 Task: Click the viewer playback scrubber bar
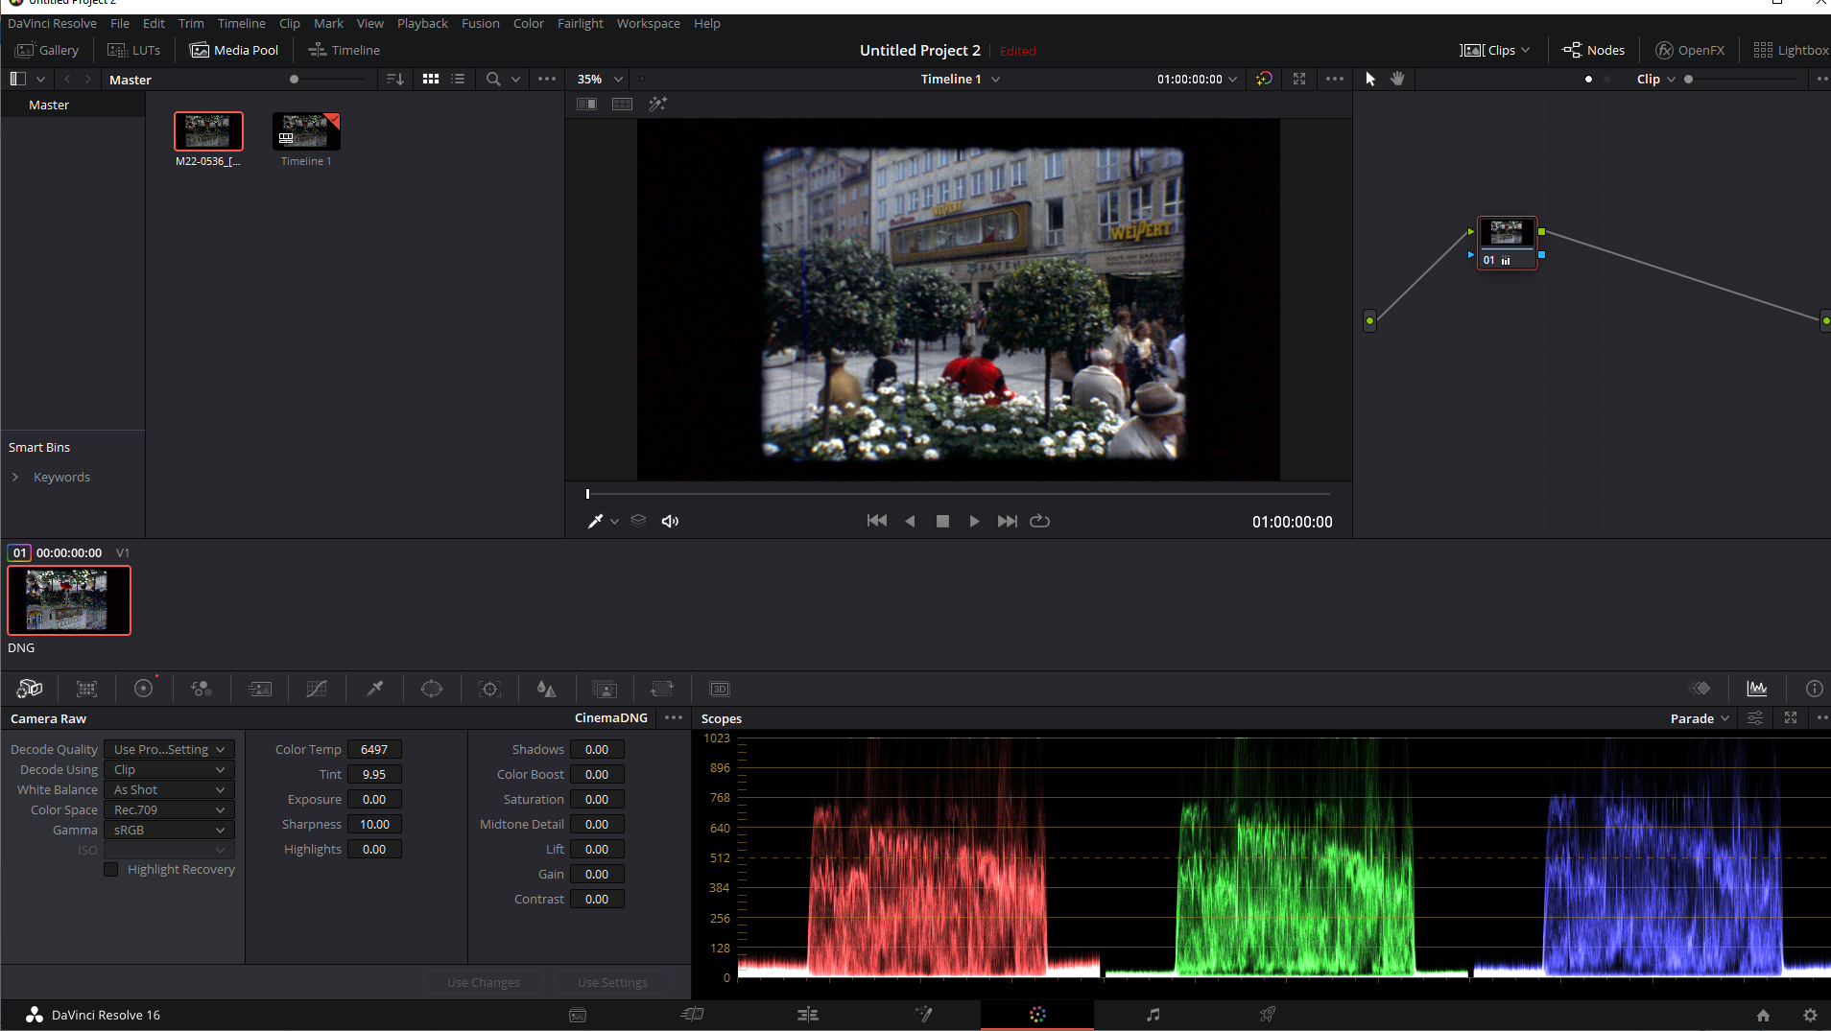click(x=958, y=494)
